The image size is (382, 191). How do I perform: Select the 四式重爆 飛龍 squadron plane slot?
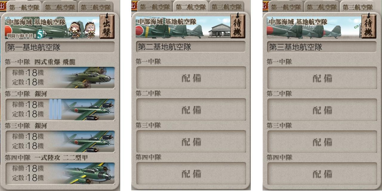click(x=60, y=78)
